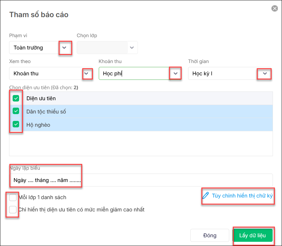
Task: Open the Phạm vi dropdown arrow
Action: 64,48
